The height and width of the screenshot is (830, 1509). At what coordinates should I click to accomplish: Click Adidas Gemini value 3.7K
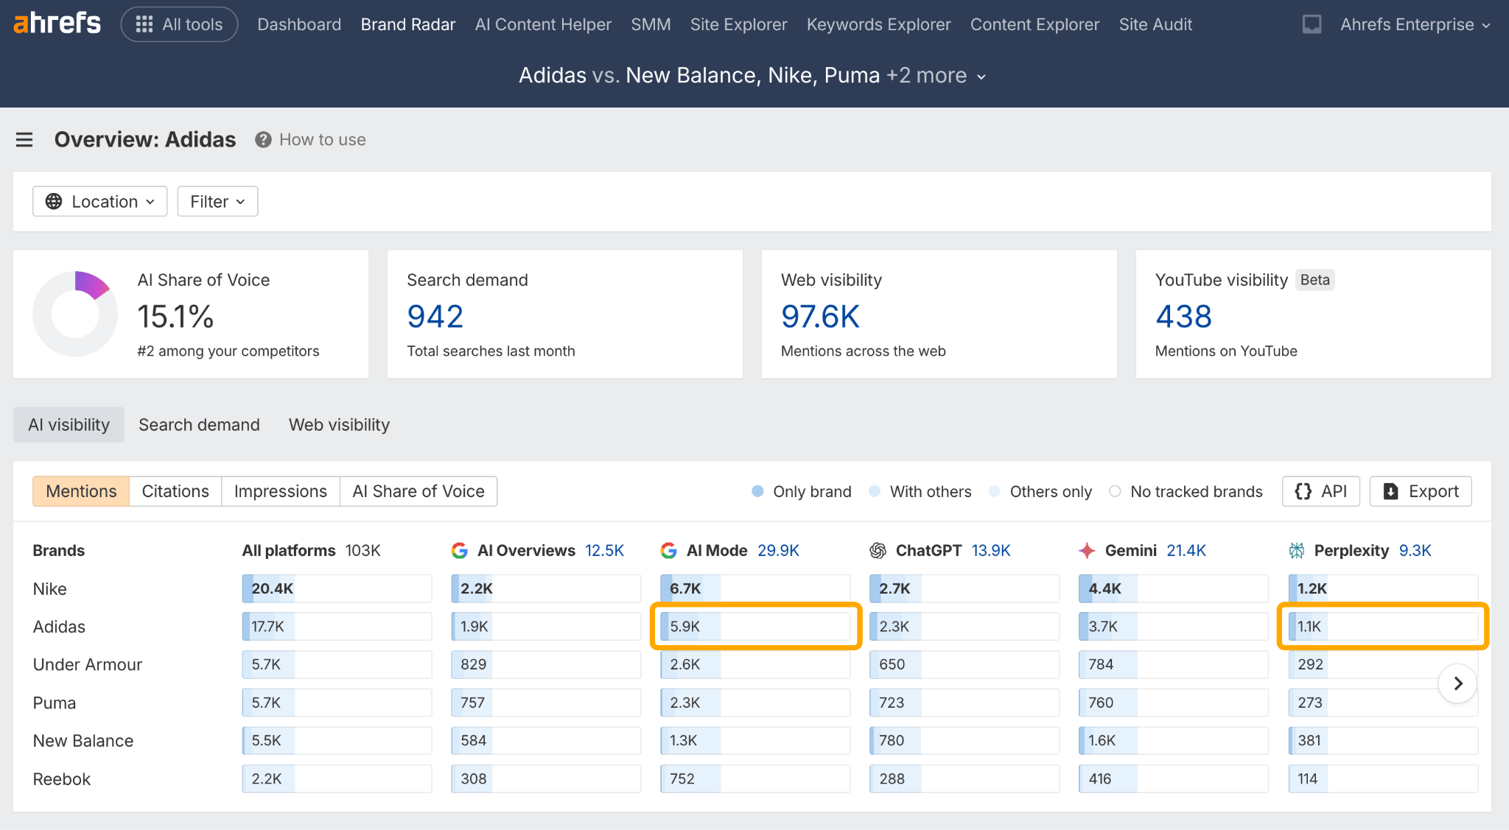1174,627
